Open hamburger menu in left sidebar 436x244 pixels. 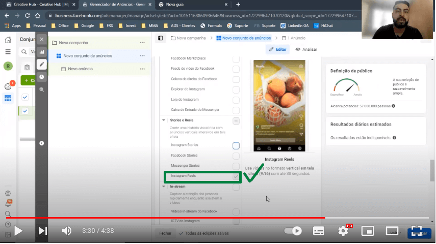8,51
